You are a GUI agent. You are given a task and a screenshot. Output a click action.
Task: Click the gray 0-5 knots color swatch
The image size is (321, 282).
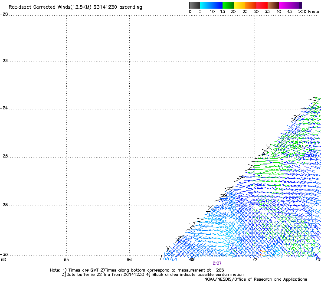194,5
